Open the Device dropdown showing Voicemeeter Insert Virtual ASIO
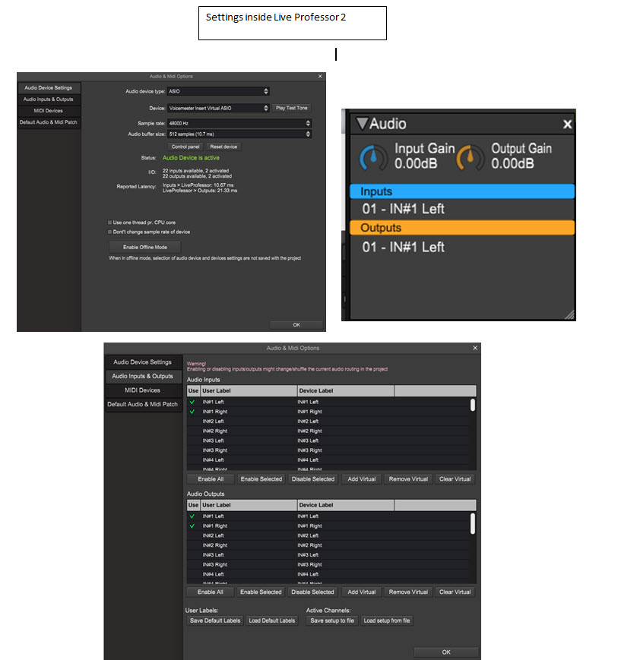 (x=218, y=108)
